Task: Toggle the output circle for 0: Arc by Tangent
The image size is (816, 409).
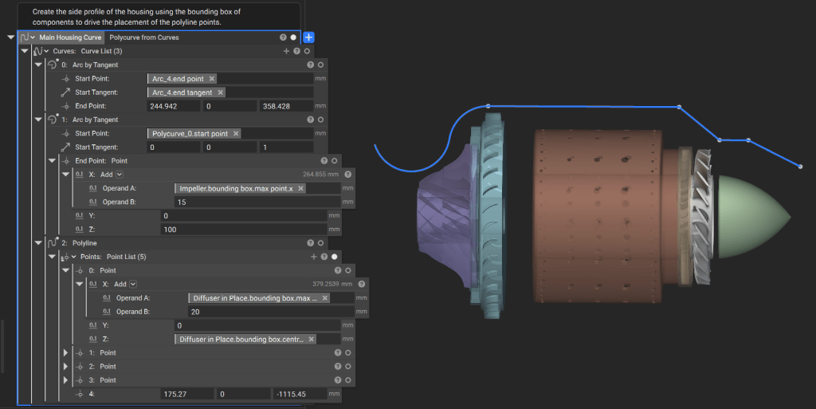Action: (320, 65)
